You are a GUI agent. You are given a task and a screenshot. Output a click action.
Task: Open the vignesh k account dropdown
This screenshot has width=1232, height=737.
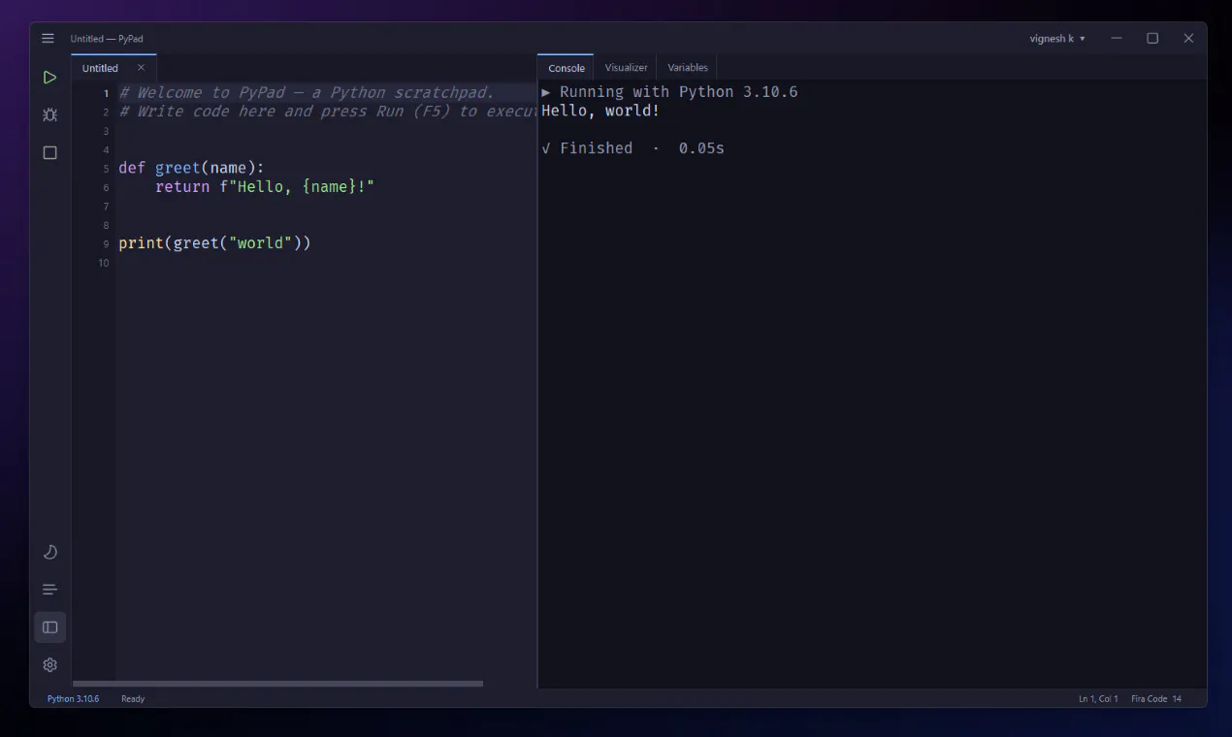[x=1057, y=39]
